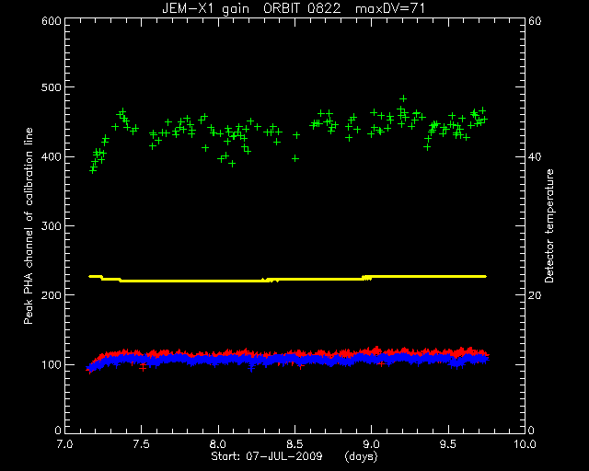Select the 8.5 label on time axis
Screen dimensions: 589x471
click(294, 444)
